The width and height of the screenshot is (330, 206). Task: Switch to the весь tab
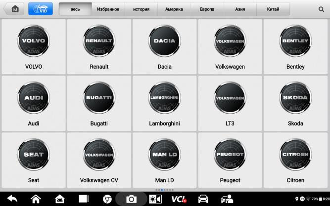coord(75,9)
